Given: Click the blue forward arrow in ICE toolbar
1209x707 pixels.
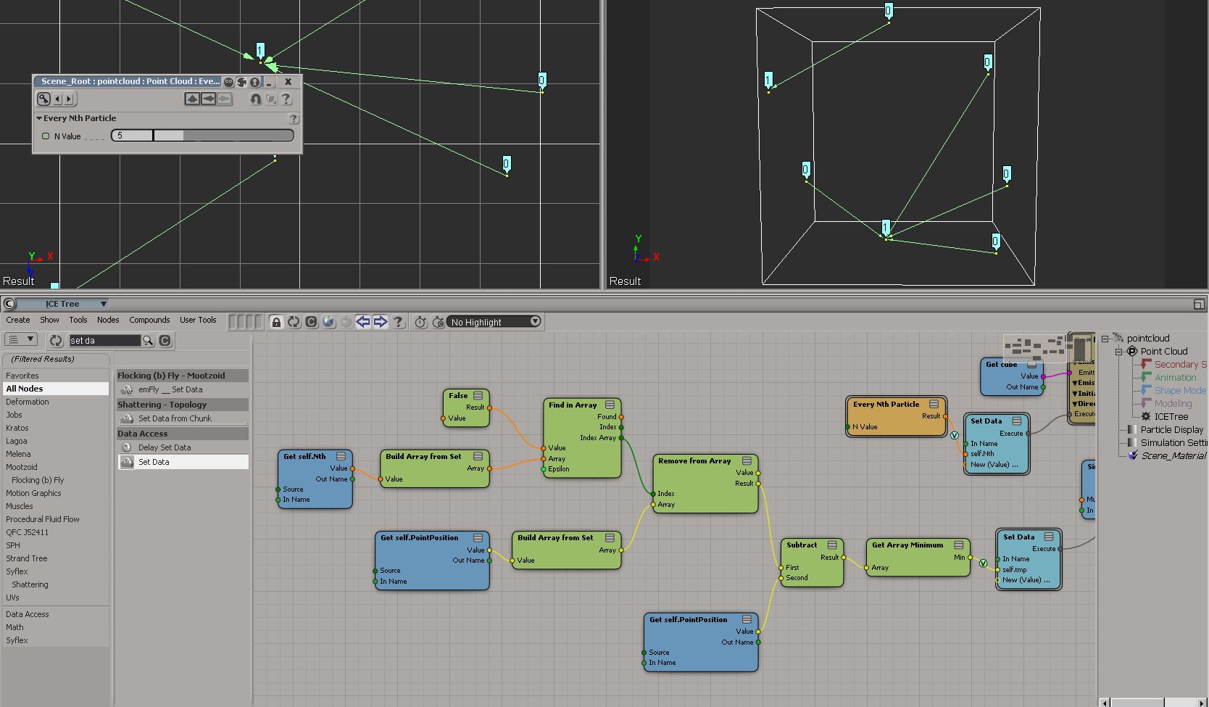Looking at the screenshot, I should point(381,322).
